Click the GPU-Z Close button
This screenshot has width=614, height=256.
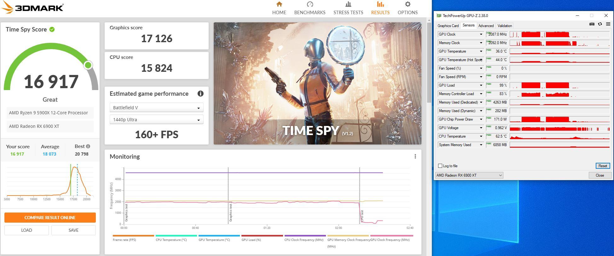[x=600, y=175]
